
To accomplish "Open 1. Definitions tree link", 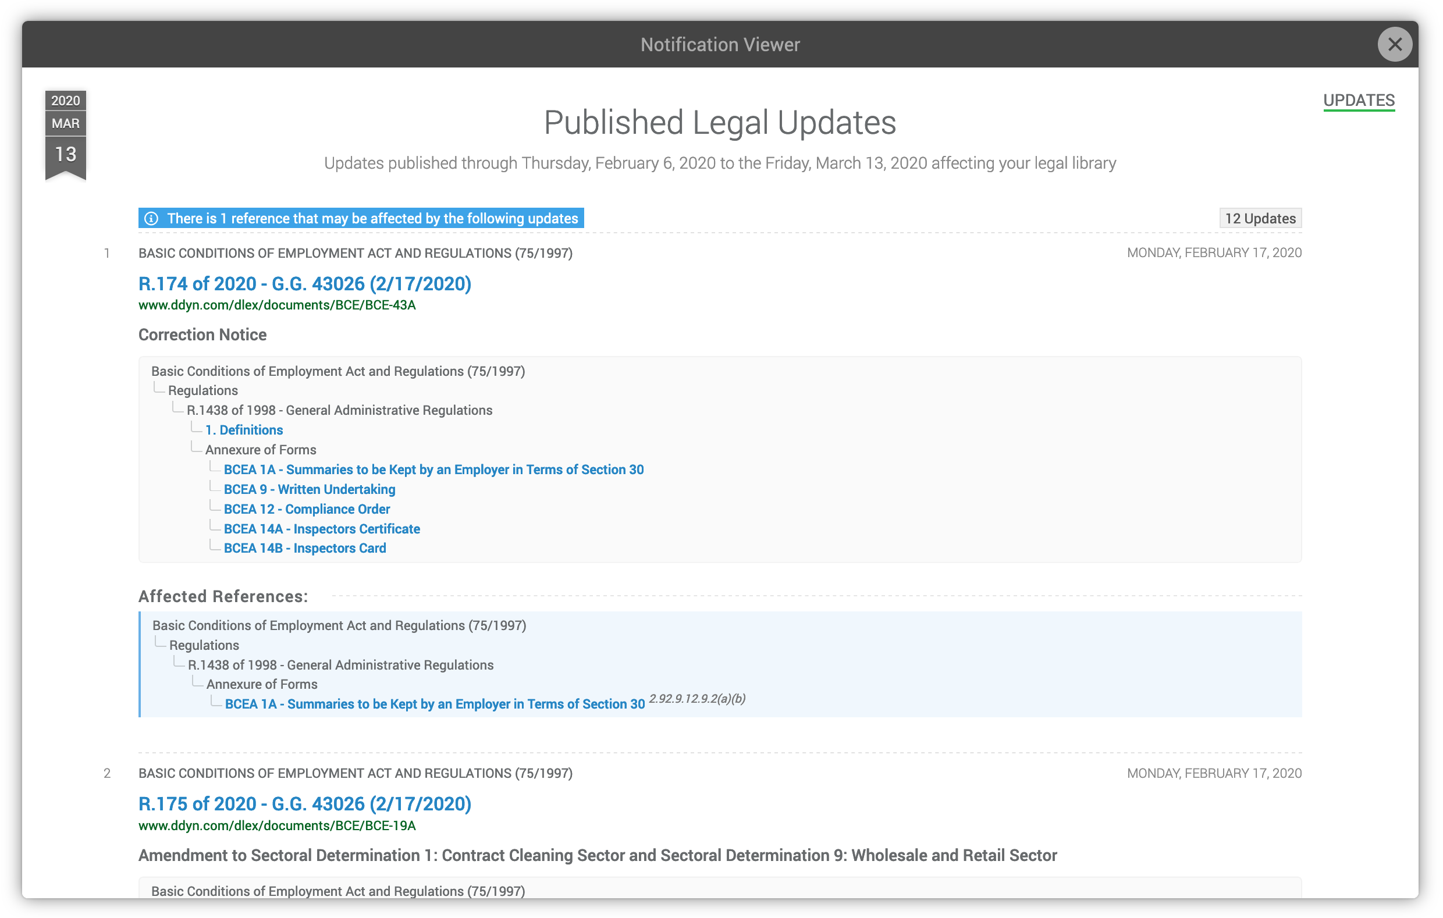I will (244, 430).
